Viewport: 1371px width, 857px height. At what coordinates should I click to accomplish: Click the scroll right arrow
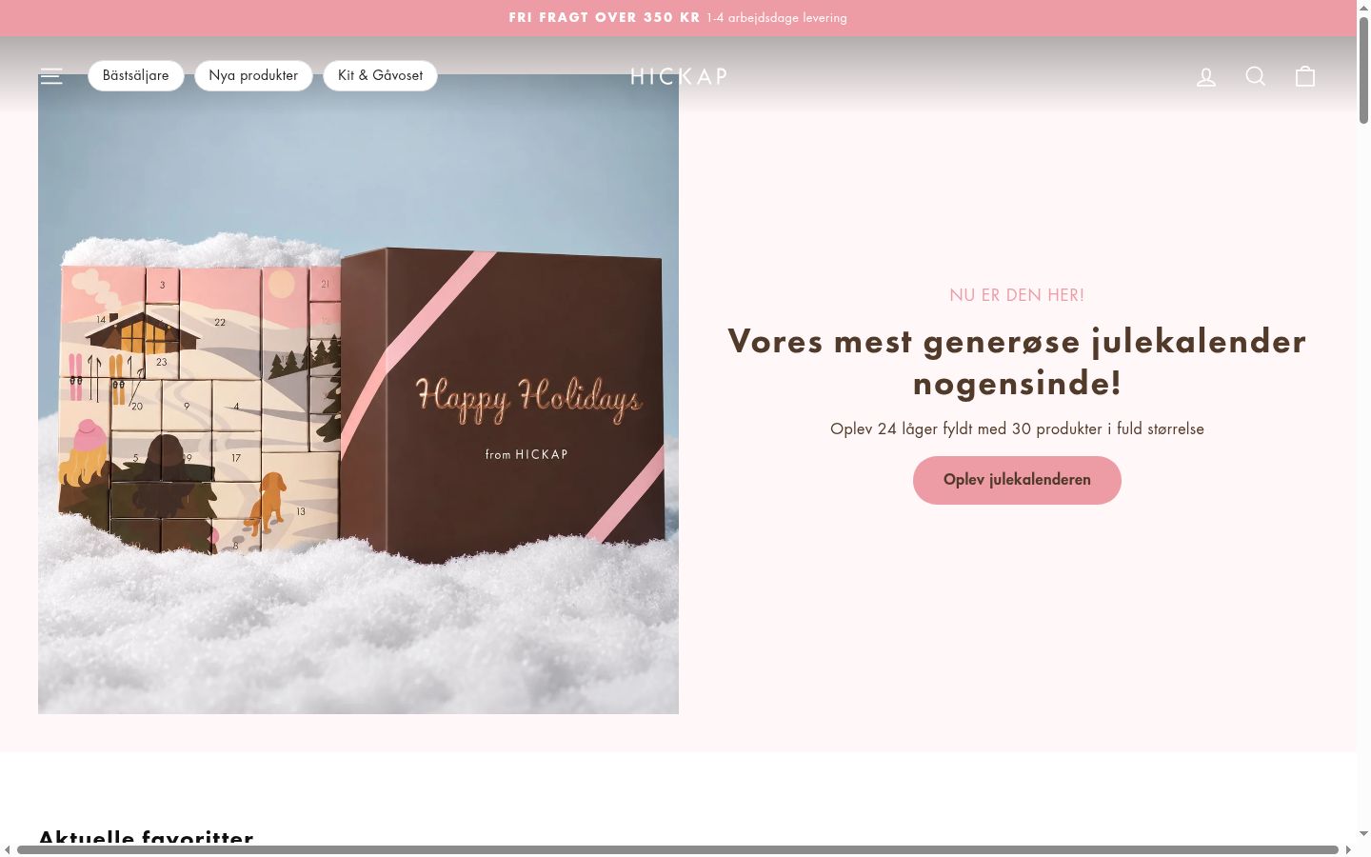point(1348,849)
